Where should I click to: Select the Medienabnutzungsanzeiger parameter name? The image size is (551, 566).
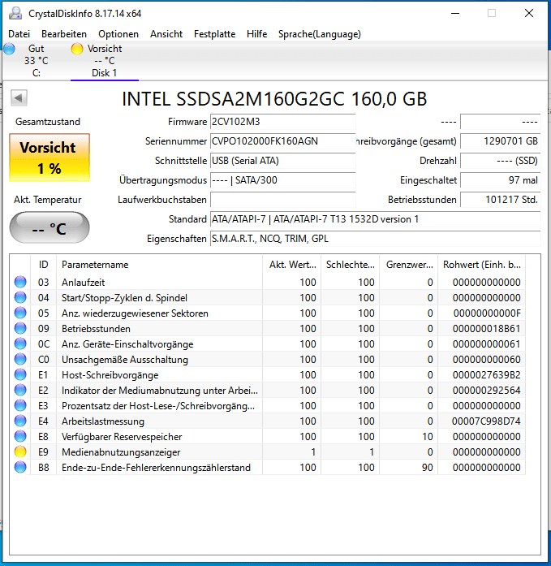(121, 452)
